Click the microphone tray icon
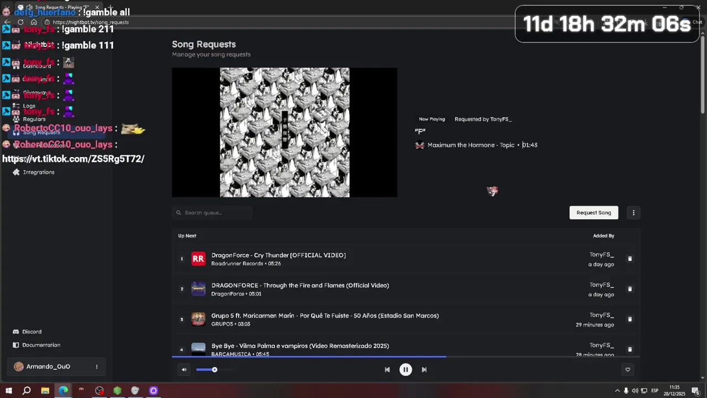Screen dimensions: 707x398 click(626, 391)
